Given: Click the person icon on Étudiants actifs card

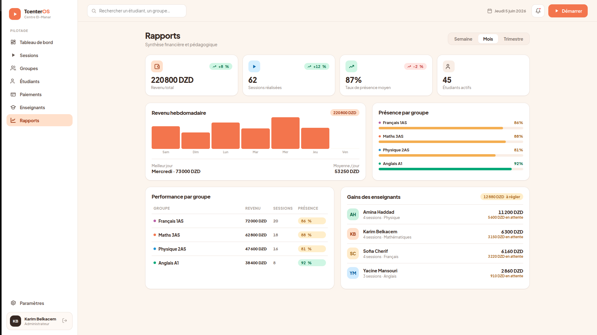Looking at the screenshot, I should tap(448, 66).
